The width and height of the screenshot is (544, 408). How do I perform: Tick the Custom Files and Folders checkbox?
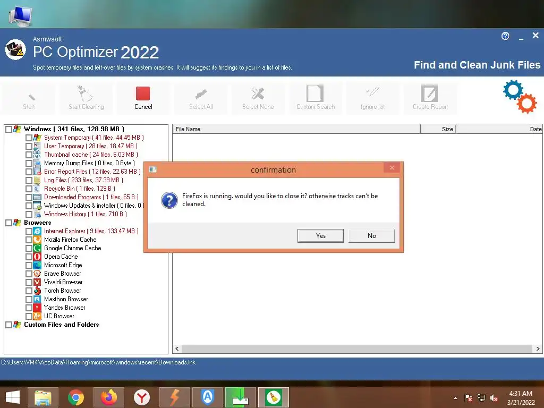(x=8, y=325)
